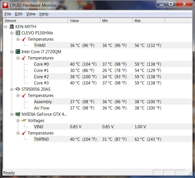Click THM0 max value 56 °C (132 °F)
The width and height of the screenshot is (195, 178).
pos(148,45)
